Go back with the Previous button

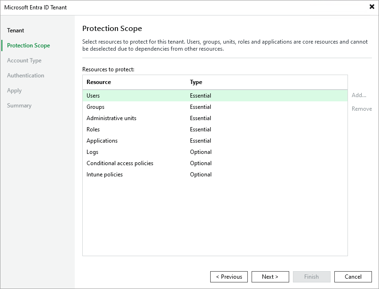pos(229,277)
